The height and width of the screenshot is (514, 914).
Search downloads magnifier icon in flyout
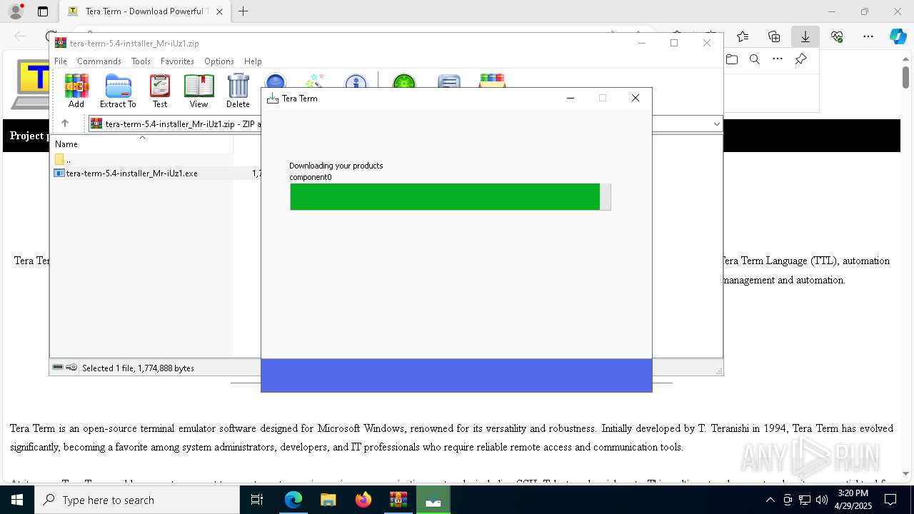[755, 59]
